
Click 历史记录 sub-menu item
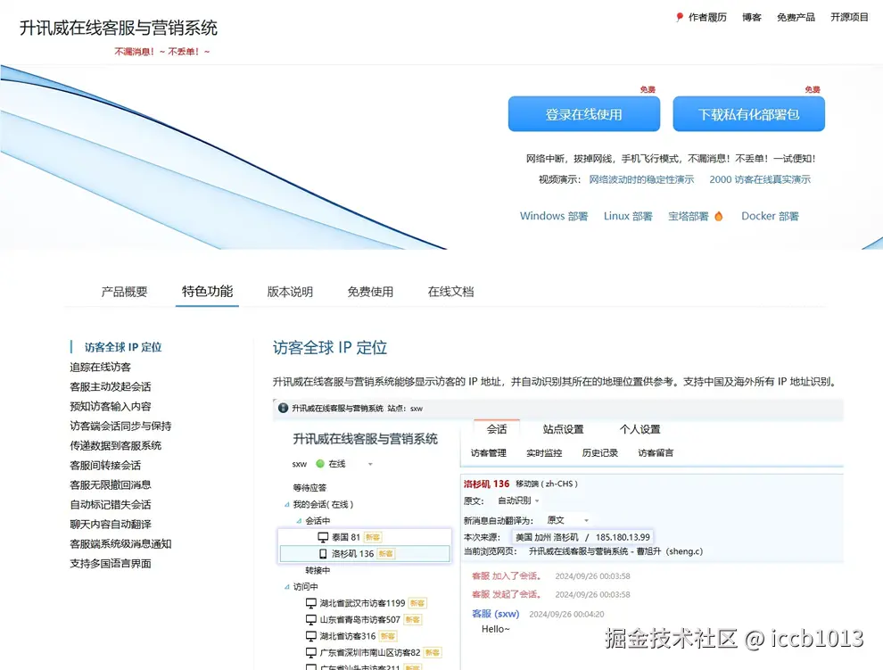point(599,453)
